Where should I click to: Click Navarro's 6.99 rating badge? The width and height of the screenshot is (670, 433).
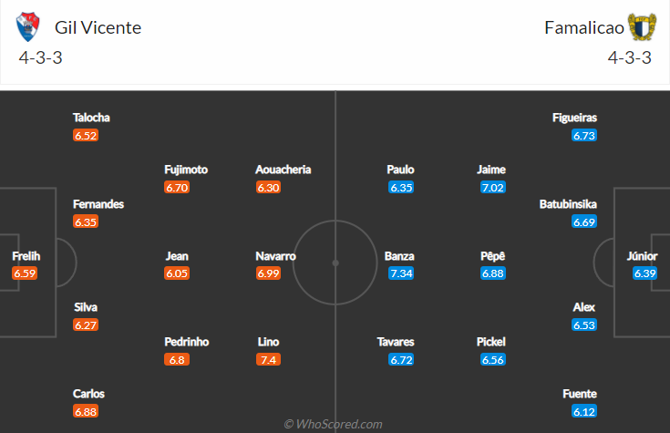click(269, 273)
